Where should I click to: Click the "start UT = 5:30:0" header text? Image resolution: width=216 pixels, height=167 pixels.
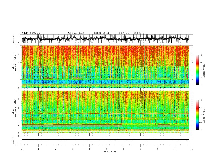click(x=132, y=33)
